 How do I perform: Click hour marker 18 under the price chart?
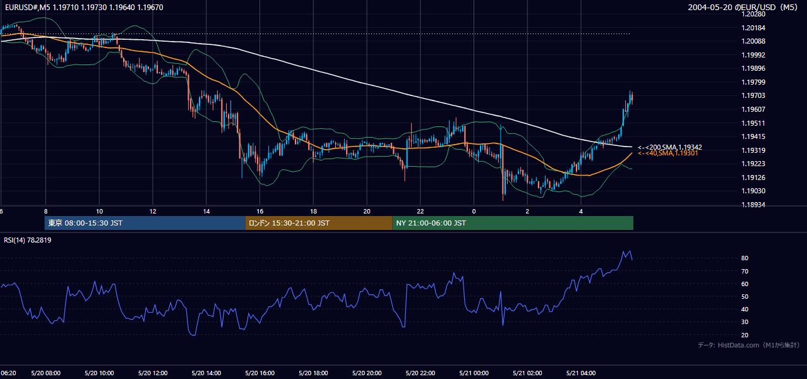pos(313,212)
